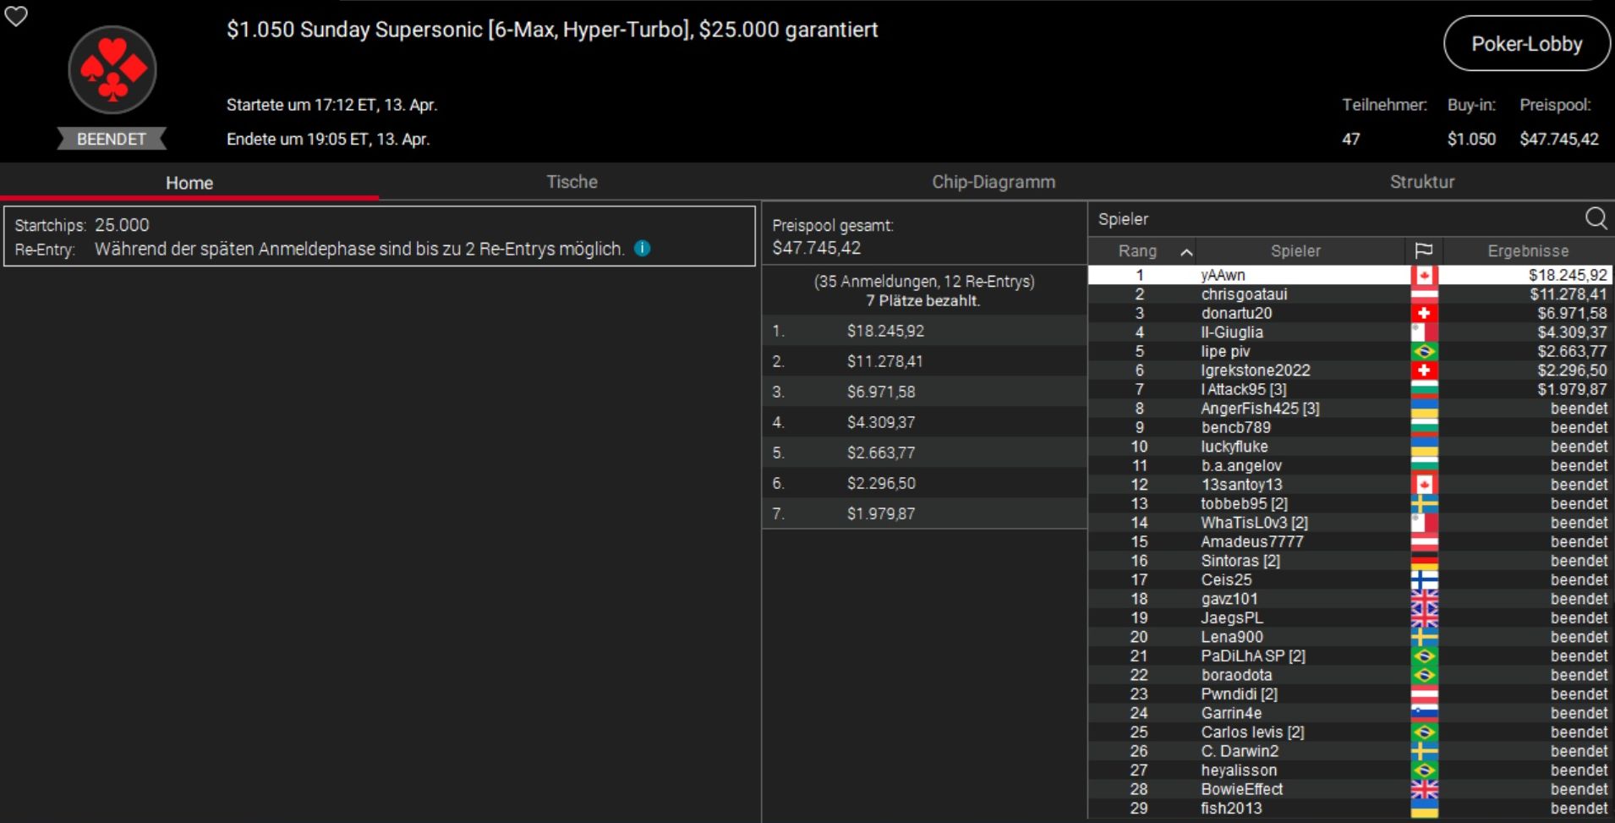
Task: Select player boraodota row
Action: pos(1349,675)
